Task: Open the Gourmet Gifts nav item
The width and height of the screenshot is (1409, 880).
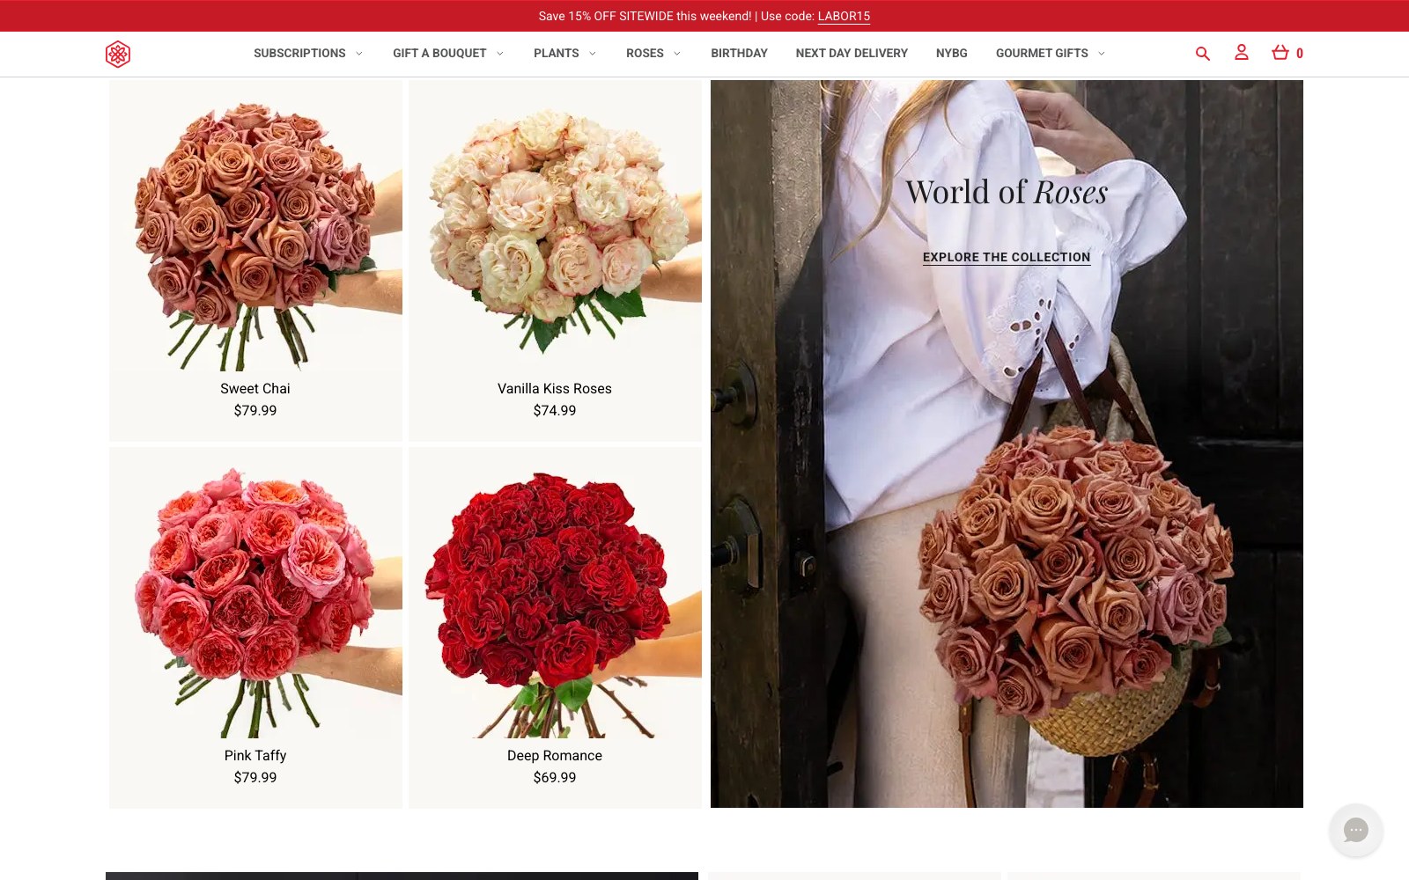Action: click(1042, 54)
